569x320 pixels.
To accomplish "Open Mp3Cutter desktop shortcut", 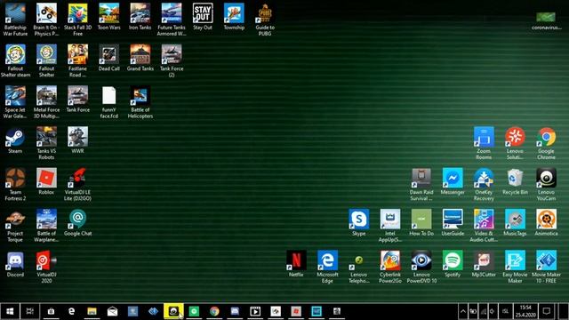I will click(x=484, y=264).
